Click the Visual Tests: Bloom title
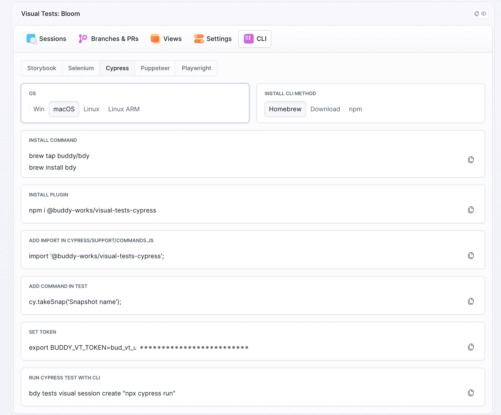The height and width of the screenshot is (415, 501). click(51, 14)
